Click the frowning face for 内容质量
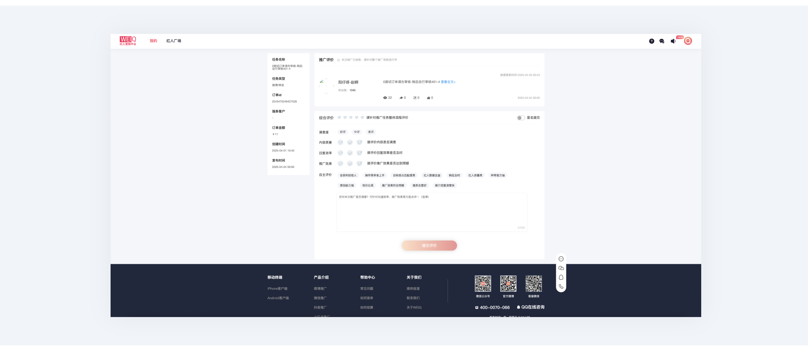This screenshot has height=351, width=808. coord(340,142)
